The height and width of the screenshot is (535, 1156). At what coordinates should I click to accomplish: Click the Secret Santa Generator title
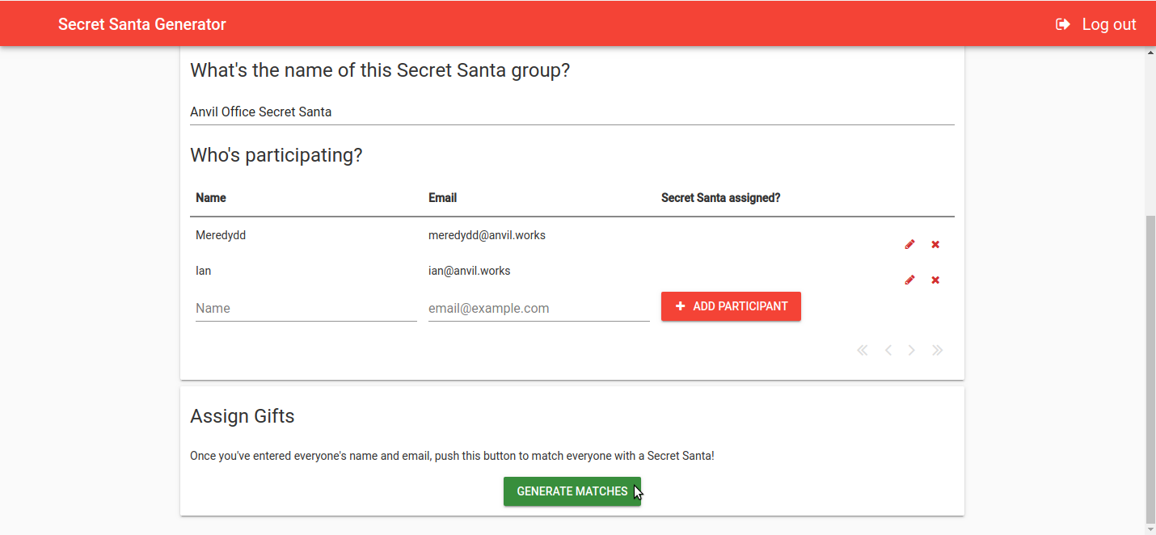142,24
